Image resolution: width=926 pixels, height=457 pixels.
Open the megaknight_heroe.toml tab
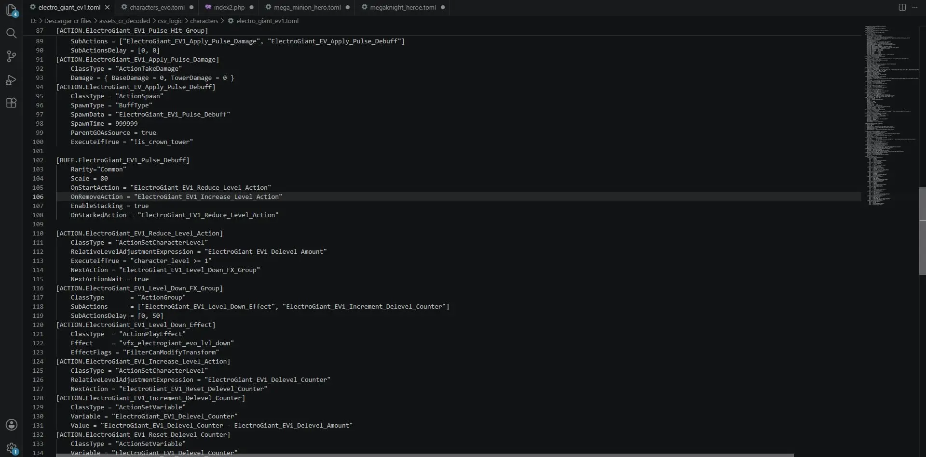coord(403,7)
